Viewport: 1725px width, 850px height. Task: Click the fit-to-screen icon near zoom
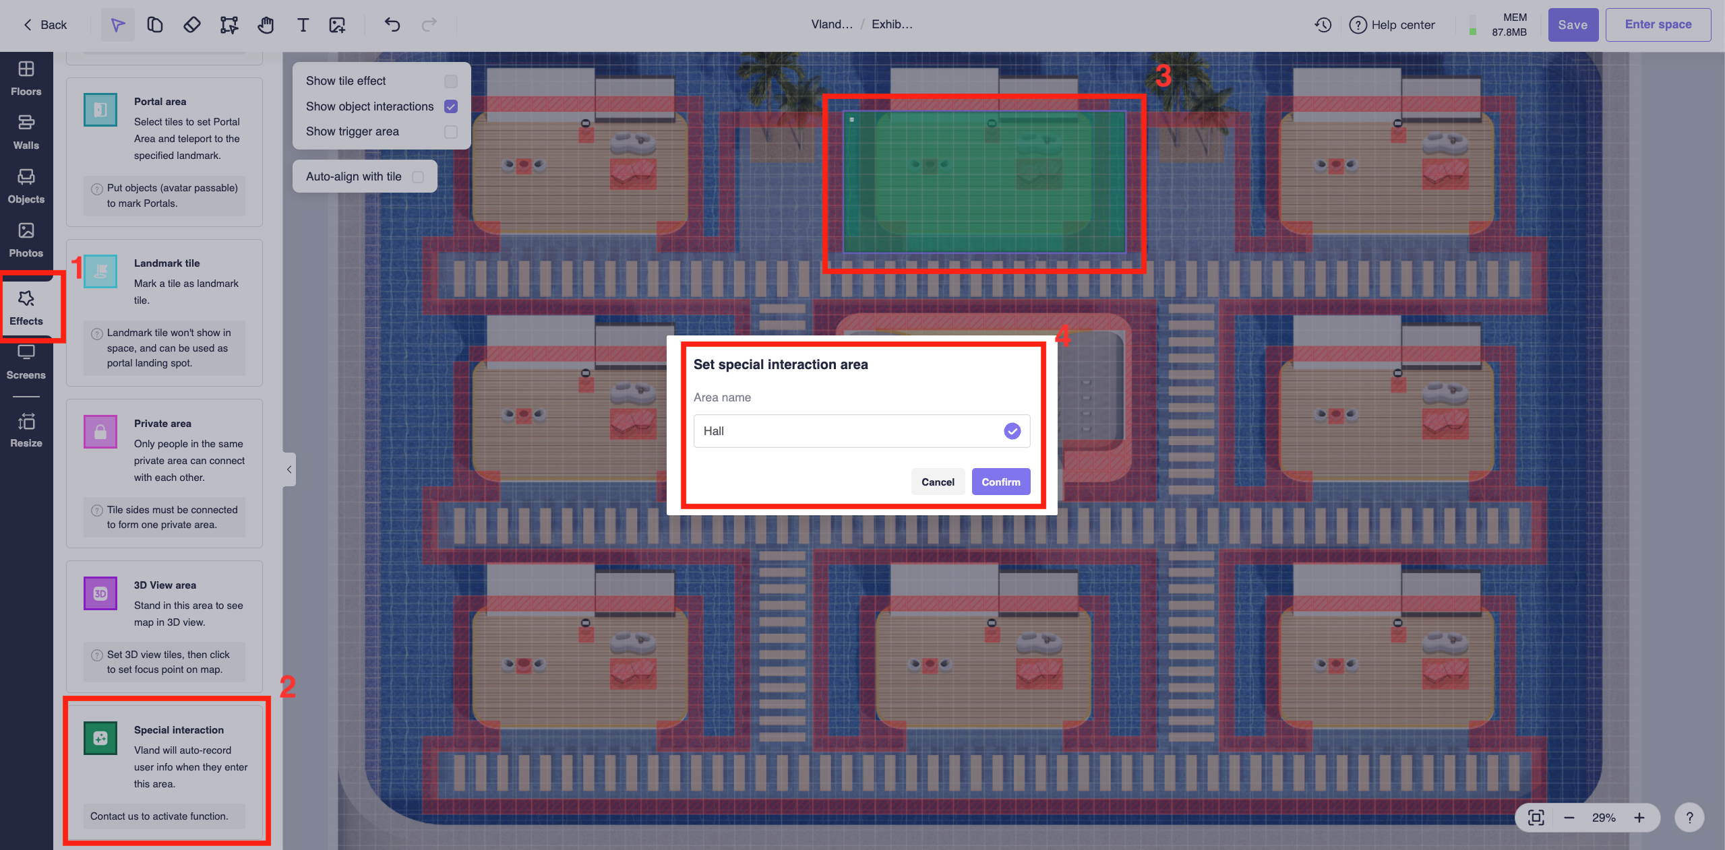pos(1536,818)
